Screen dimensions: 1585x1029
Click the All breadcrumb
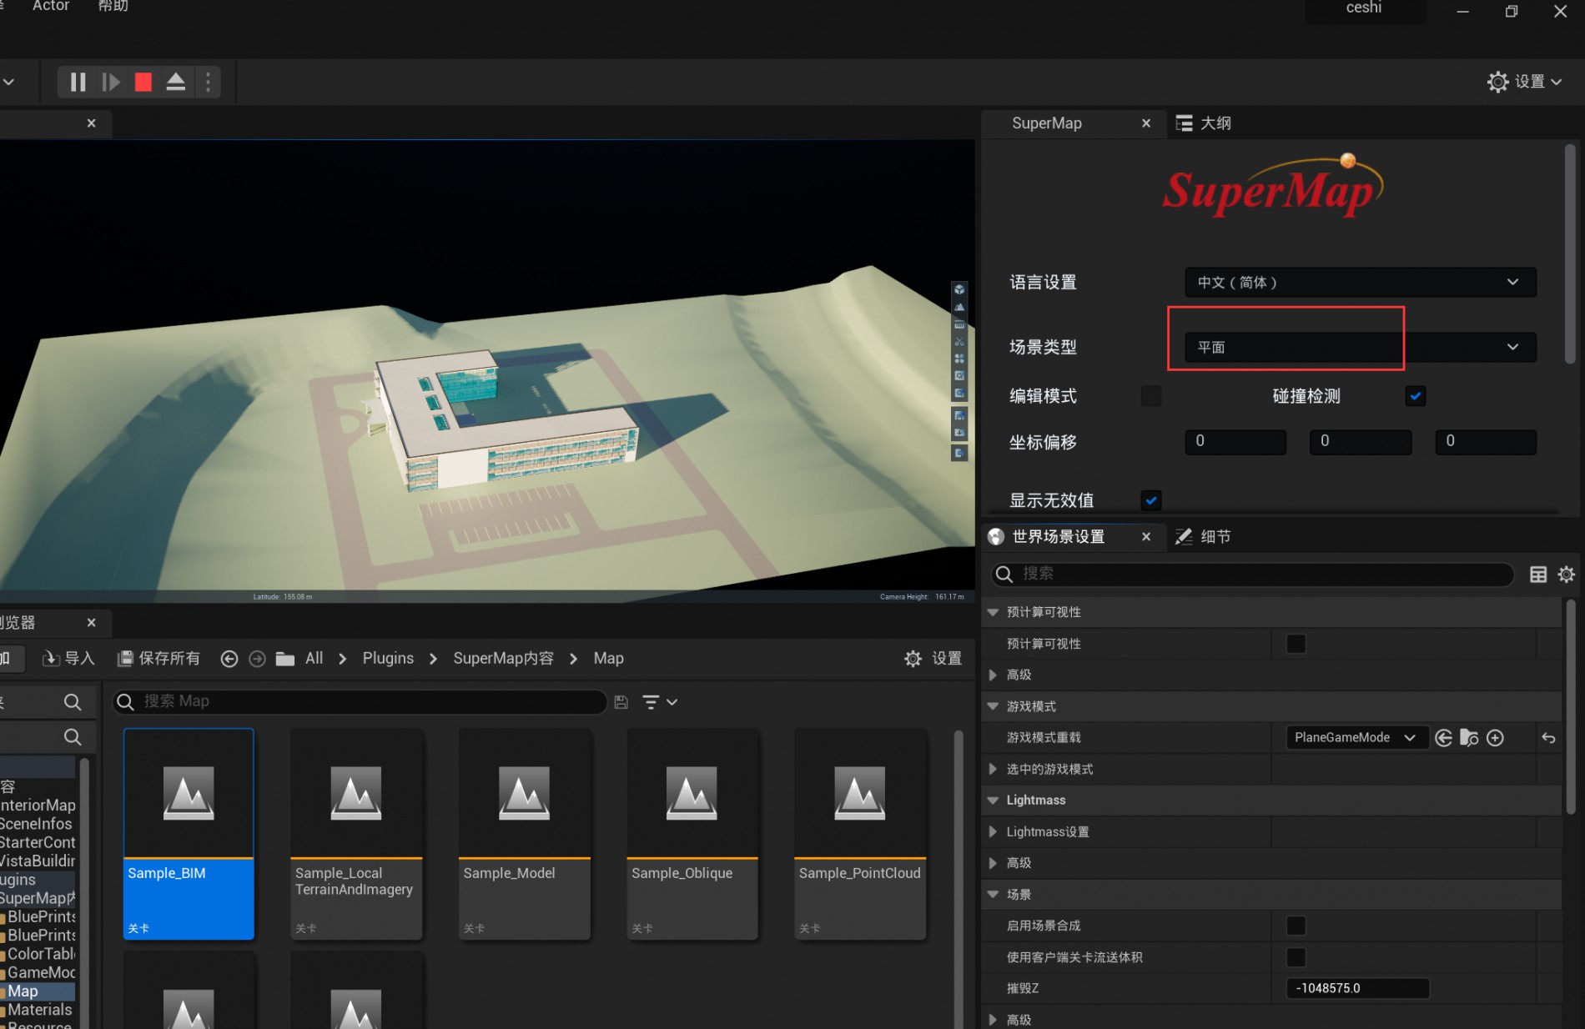[x=314, y=658]
